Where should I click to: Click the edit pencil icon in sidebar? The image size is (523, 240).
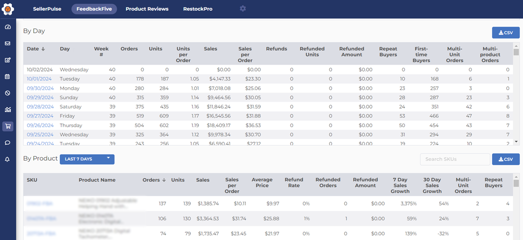[x=8, y=60]
